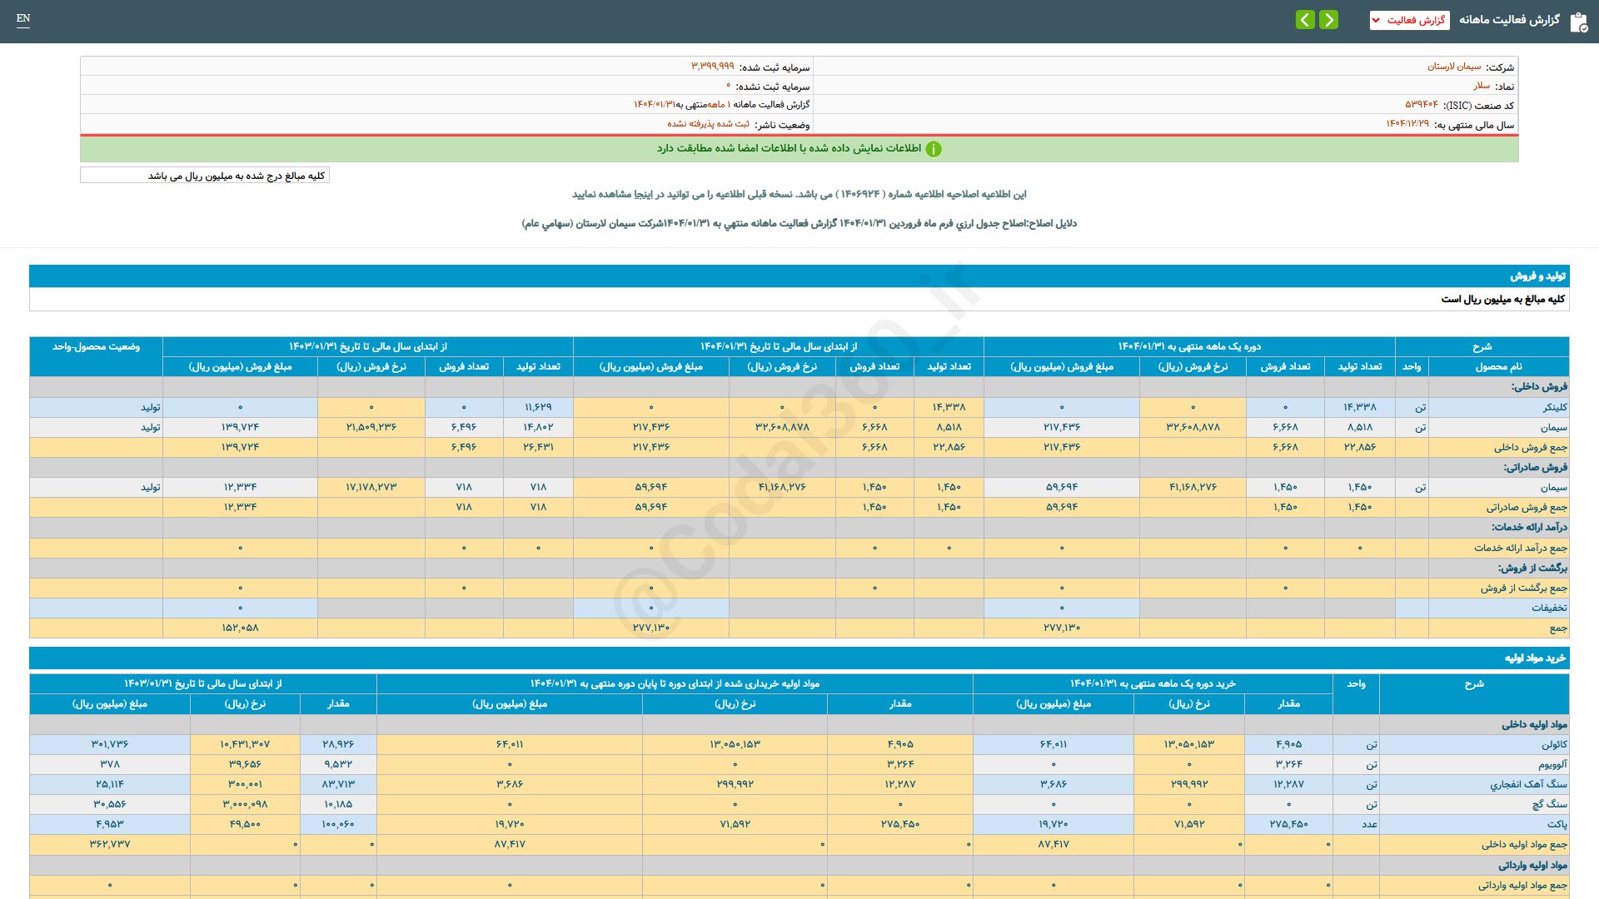Screen dimensions: 1599x899
Task: Go to previous report with left arrow
Action: tap(1305, 19)
